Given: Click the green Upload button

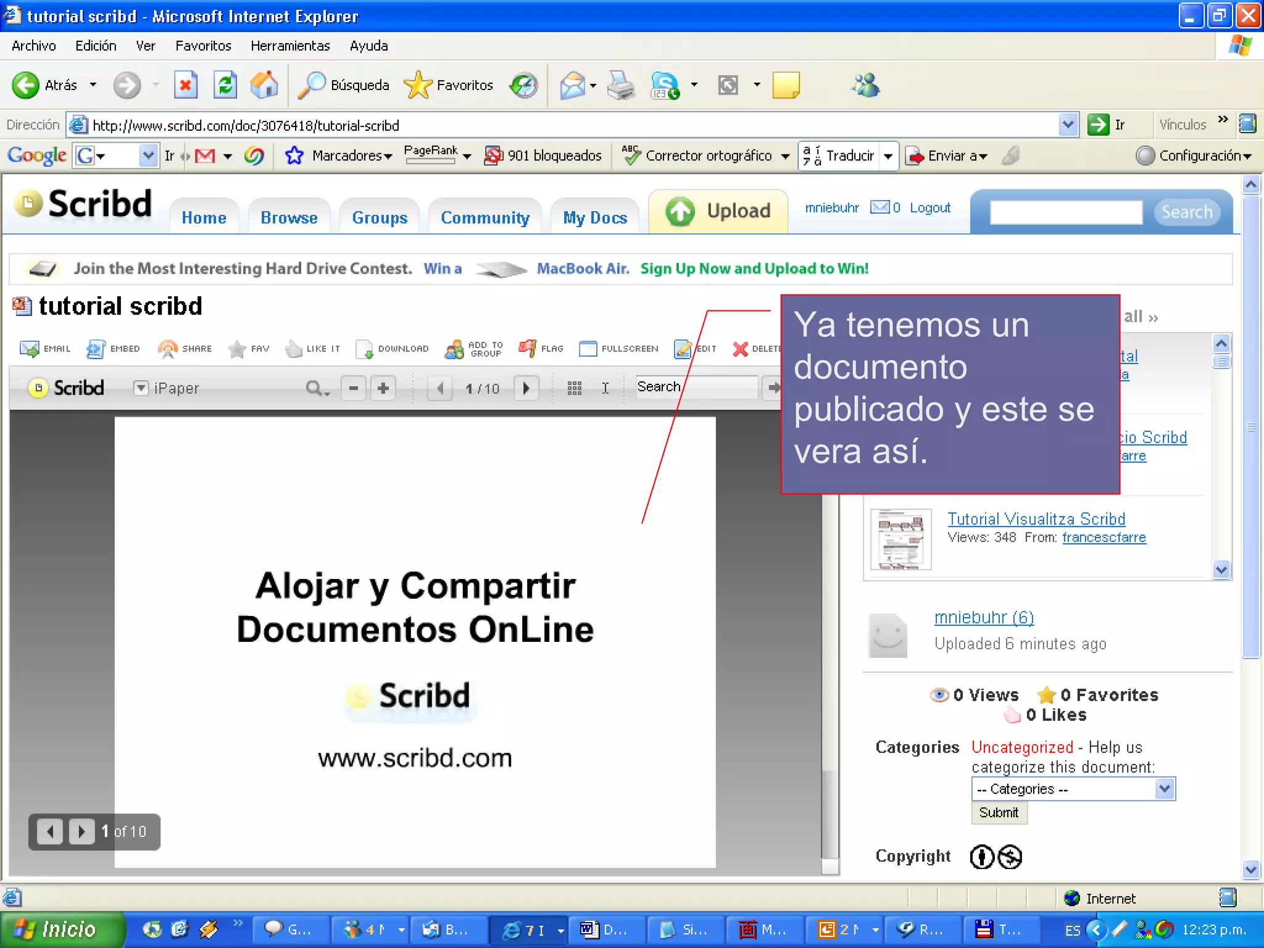Looking at the screenshot, I should coord(718,211).
